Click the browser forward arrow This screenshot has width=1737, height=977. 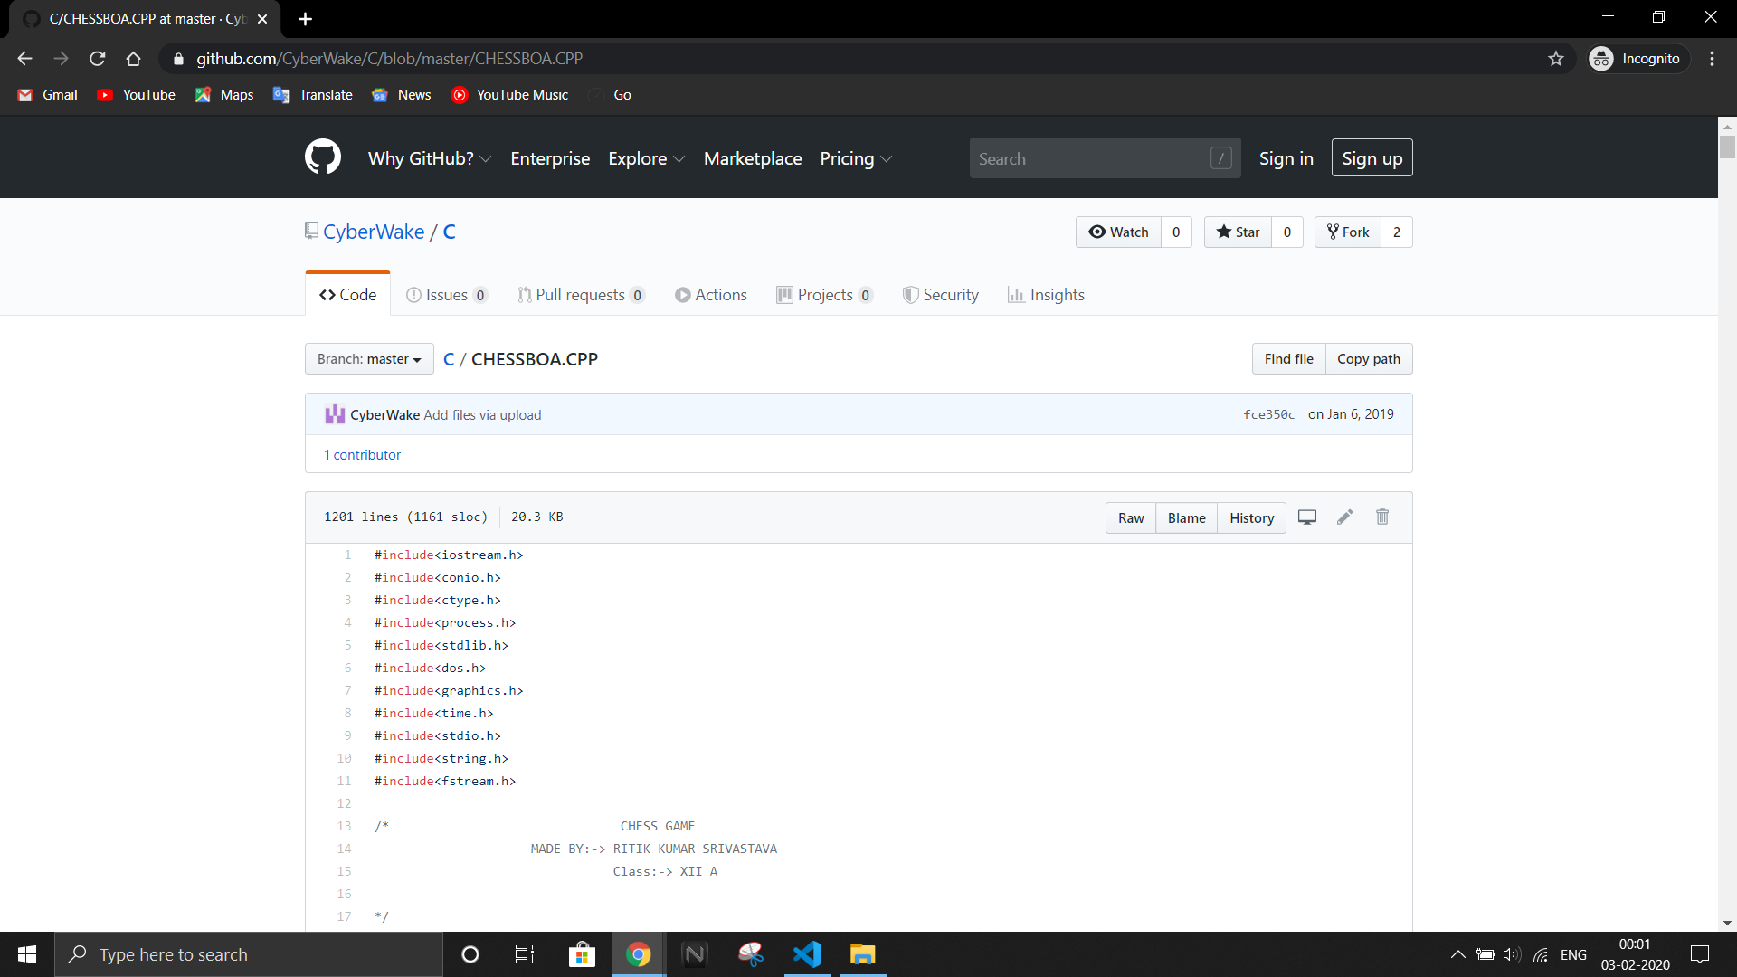pyautogui.click(x=61, y=59)
